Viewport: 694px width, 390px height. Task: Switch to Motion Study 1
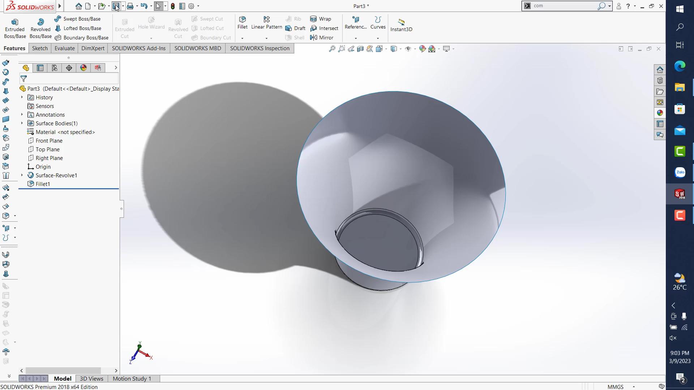pos(131,378)
